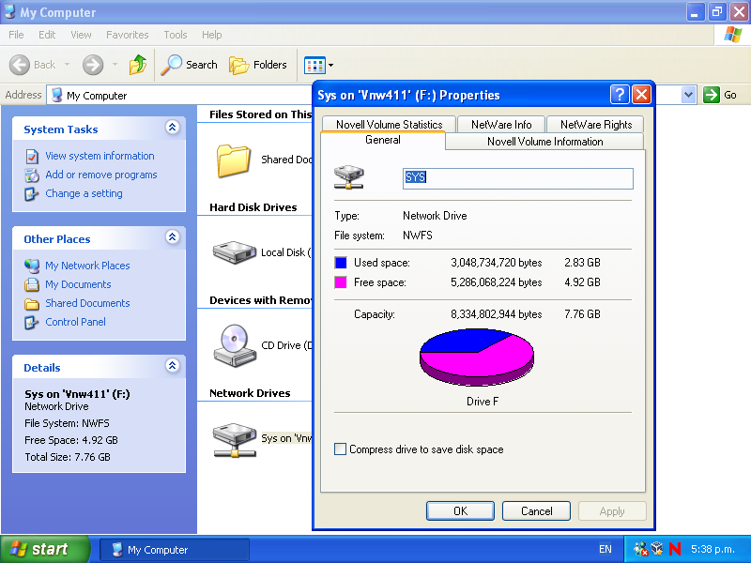Screen dimensions: 751x563
Task: Click the address bar My Computer field
Action: (x=179, y=96)
